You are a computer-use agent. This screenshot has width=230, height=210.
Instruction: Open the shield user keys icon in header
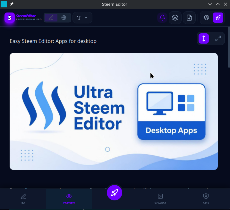[x=207, y=18]
